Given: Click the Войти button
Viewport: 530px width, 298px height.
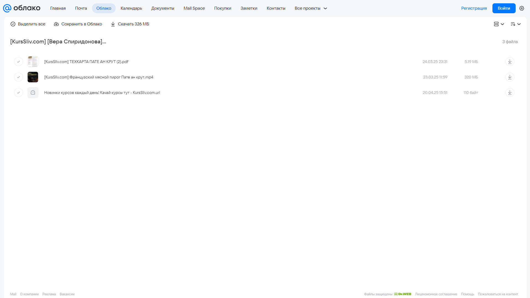Looking at the screenshot, I should coord(504,8).
